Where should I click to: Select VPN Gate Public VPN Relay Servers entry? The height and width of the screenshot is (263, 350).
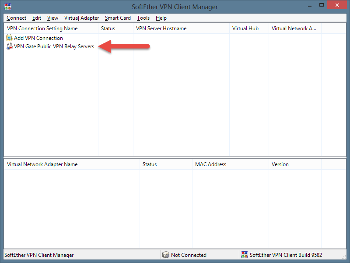pyautogui.click(x=54, y=46)
